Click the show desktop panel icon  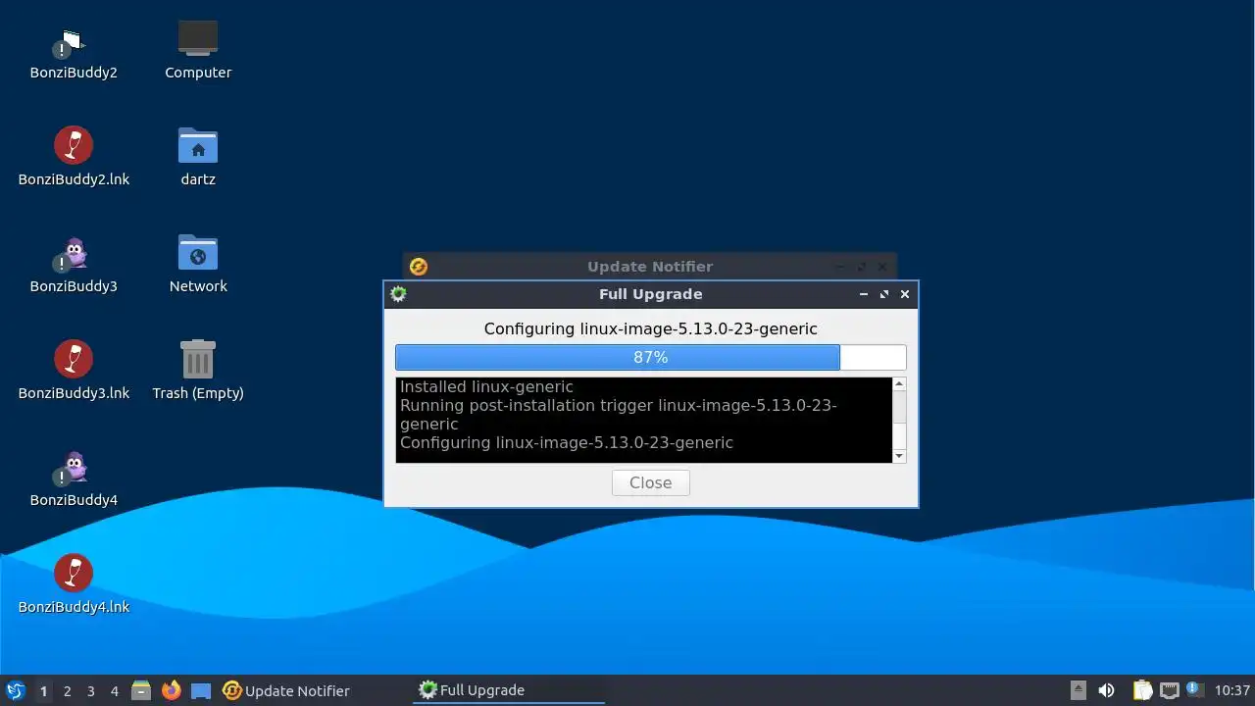201,690
